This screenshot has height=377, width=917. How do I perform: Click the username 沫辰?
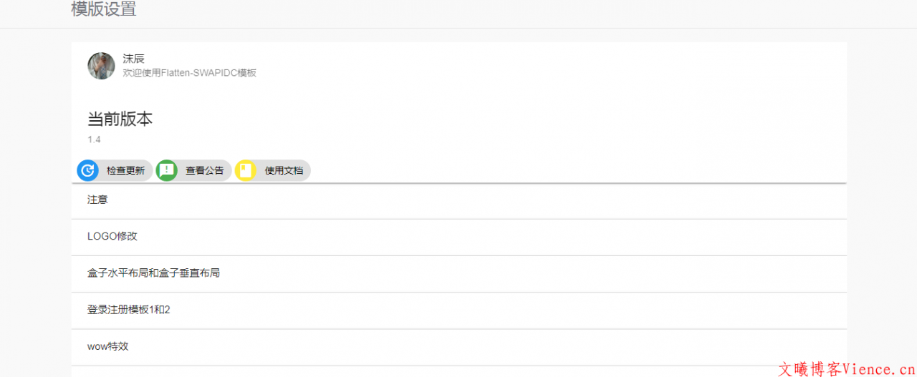click(x=133, y=59)
